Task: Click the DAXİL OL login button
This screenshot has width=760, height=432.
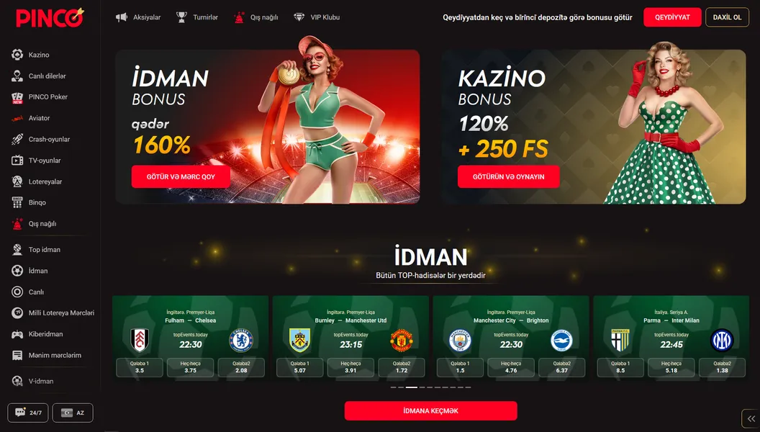Action: click(x=727, y=17)
